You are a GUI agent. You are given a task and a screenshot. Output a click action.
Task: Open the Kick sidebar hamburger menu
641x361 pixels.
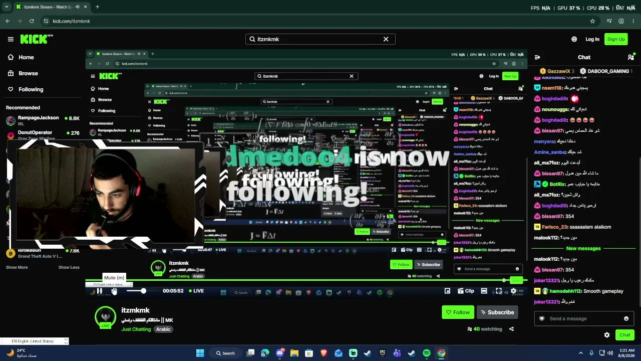[x=11, y=39]
